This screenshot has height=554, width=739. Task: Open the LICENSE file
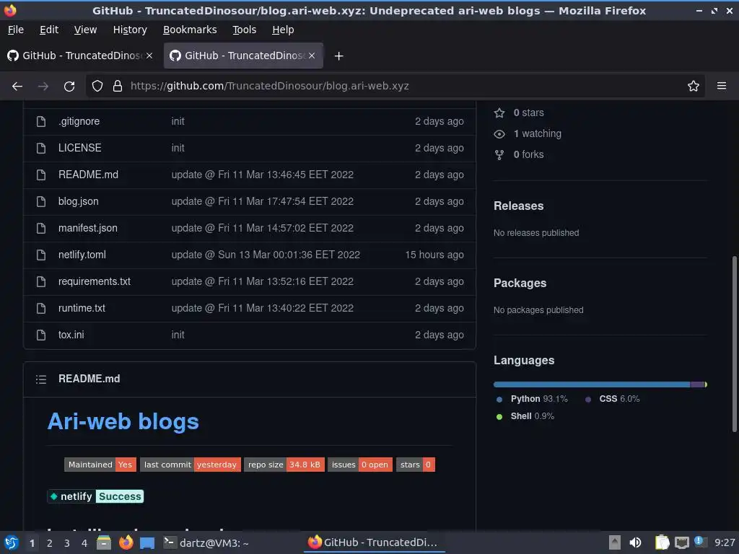click(x=79, y=148)
